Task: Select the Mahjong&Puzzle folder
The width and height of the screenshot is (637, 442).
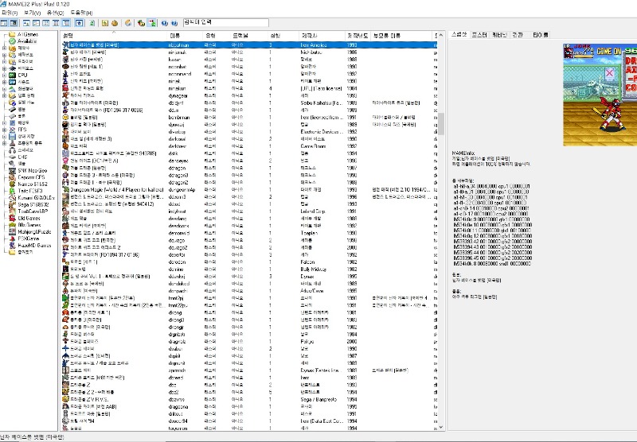Action: tap(30, 232)
